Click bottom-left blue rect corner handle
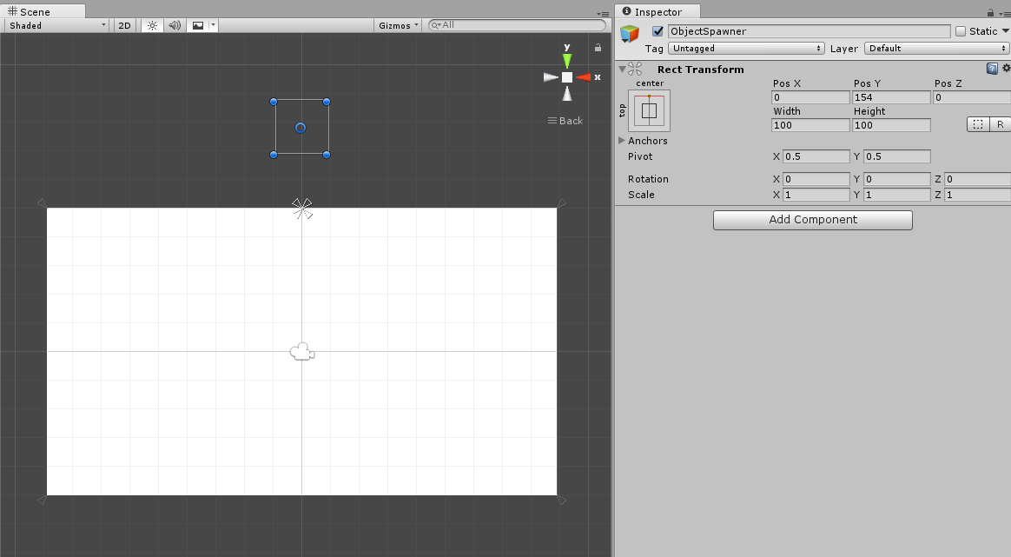 click(x=274, y=155)
